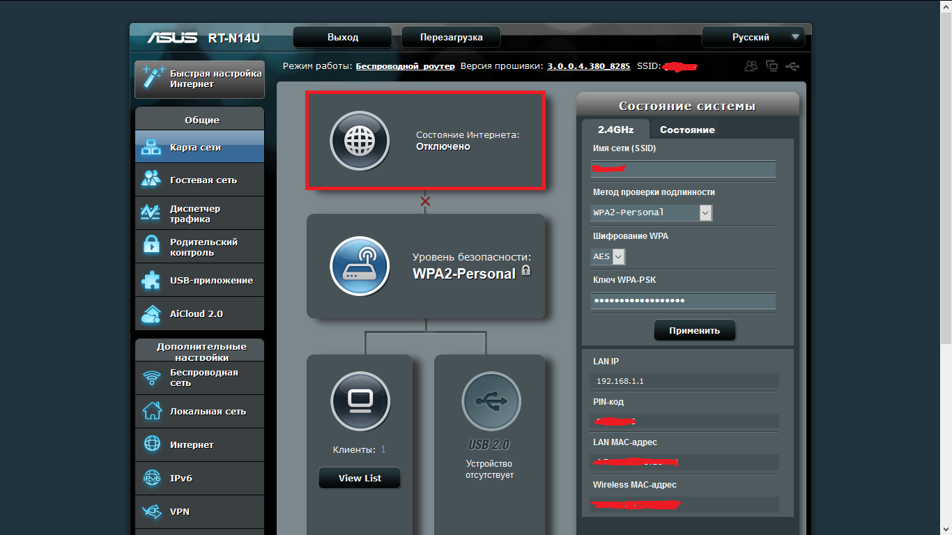Click the Беспроводной роутер operation mode link
The height and width of the screenshot is (535, 952).
[x=405, y=66]
